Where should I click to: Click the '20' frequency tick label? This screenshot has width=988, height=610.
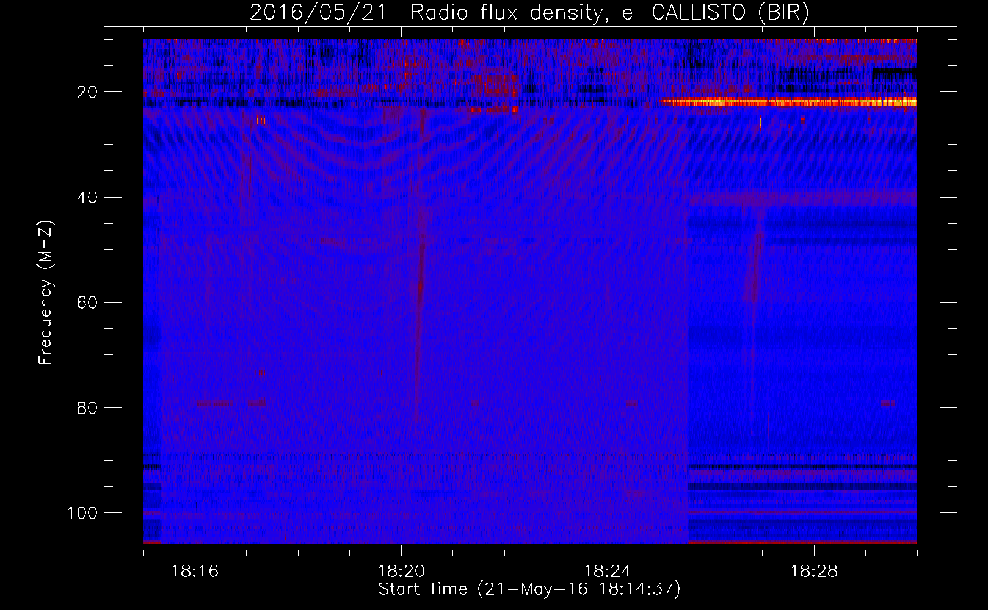click(88, 92)
